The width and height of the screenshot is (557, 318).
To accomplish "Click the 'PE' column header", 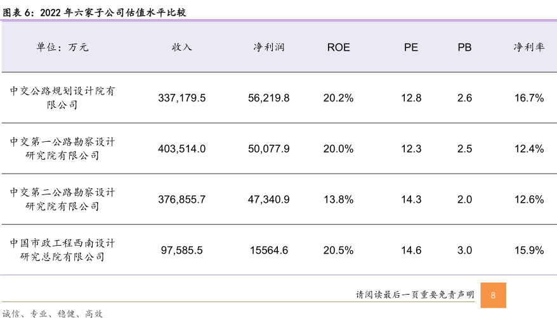I will pos(411,48).
